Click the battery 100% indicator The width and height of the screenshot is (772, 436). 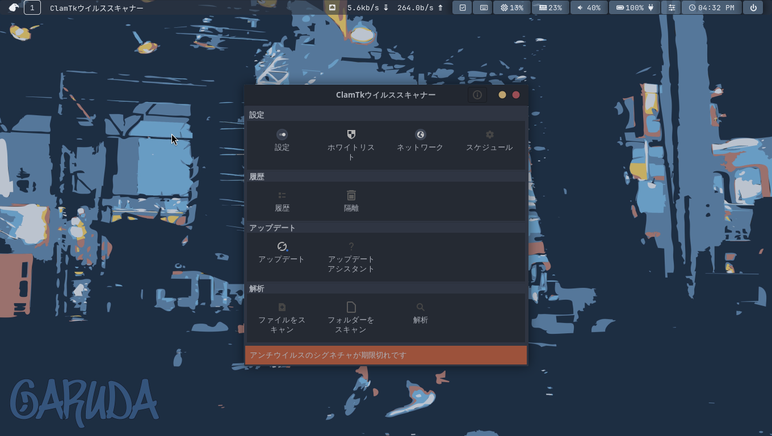(x=635, y=7)
